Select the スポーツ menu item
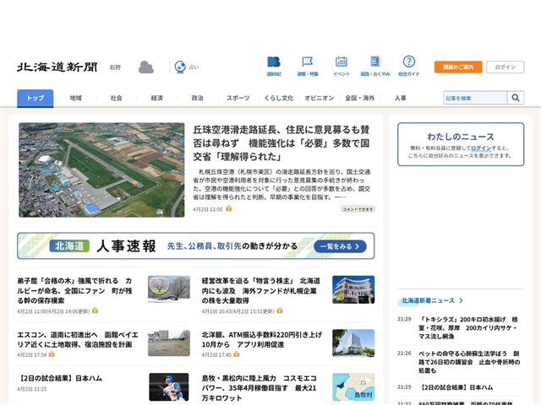The image size is (541, 405). (x=238, y=98)
